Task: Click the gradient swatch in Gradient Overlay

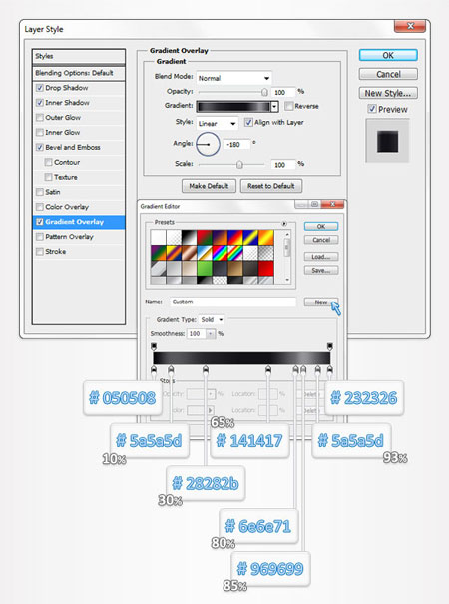Action: click(233, 106)
